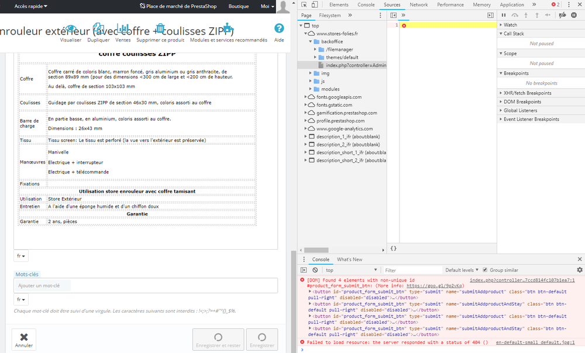Open the fr language dropdown under description

[21, 256]
